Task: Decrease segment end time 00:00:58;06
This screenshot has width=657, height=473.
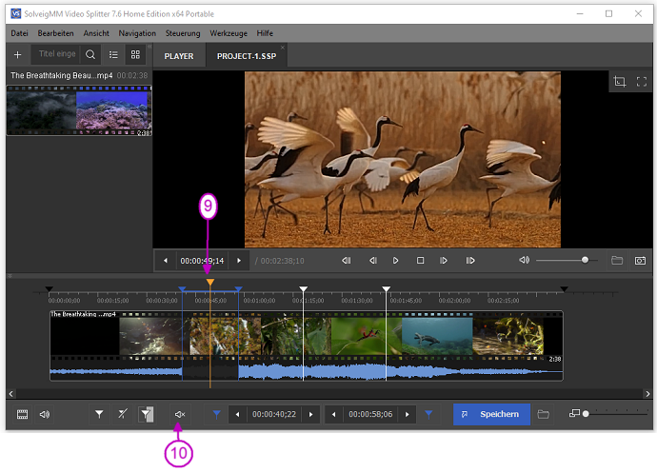Action: [x=334, y=414]
